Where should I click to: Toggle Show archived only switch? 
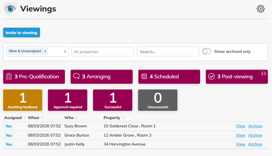[x=207, y=51]
